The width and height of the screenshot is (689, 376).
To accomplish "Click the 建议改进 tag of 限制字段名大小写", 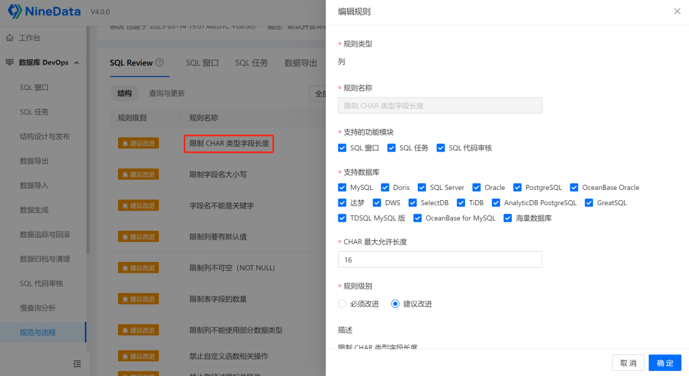I will click(138, 174).
